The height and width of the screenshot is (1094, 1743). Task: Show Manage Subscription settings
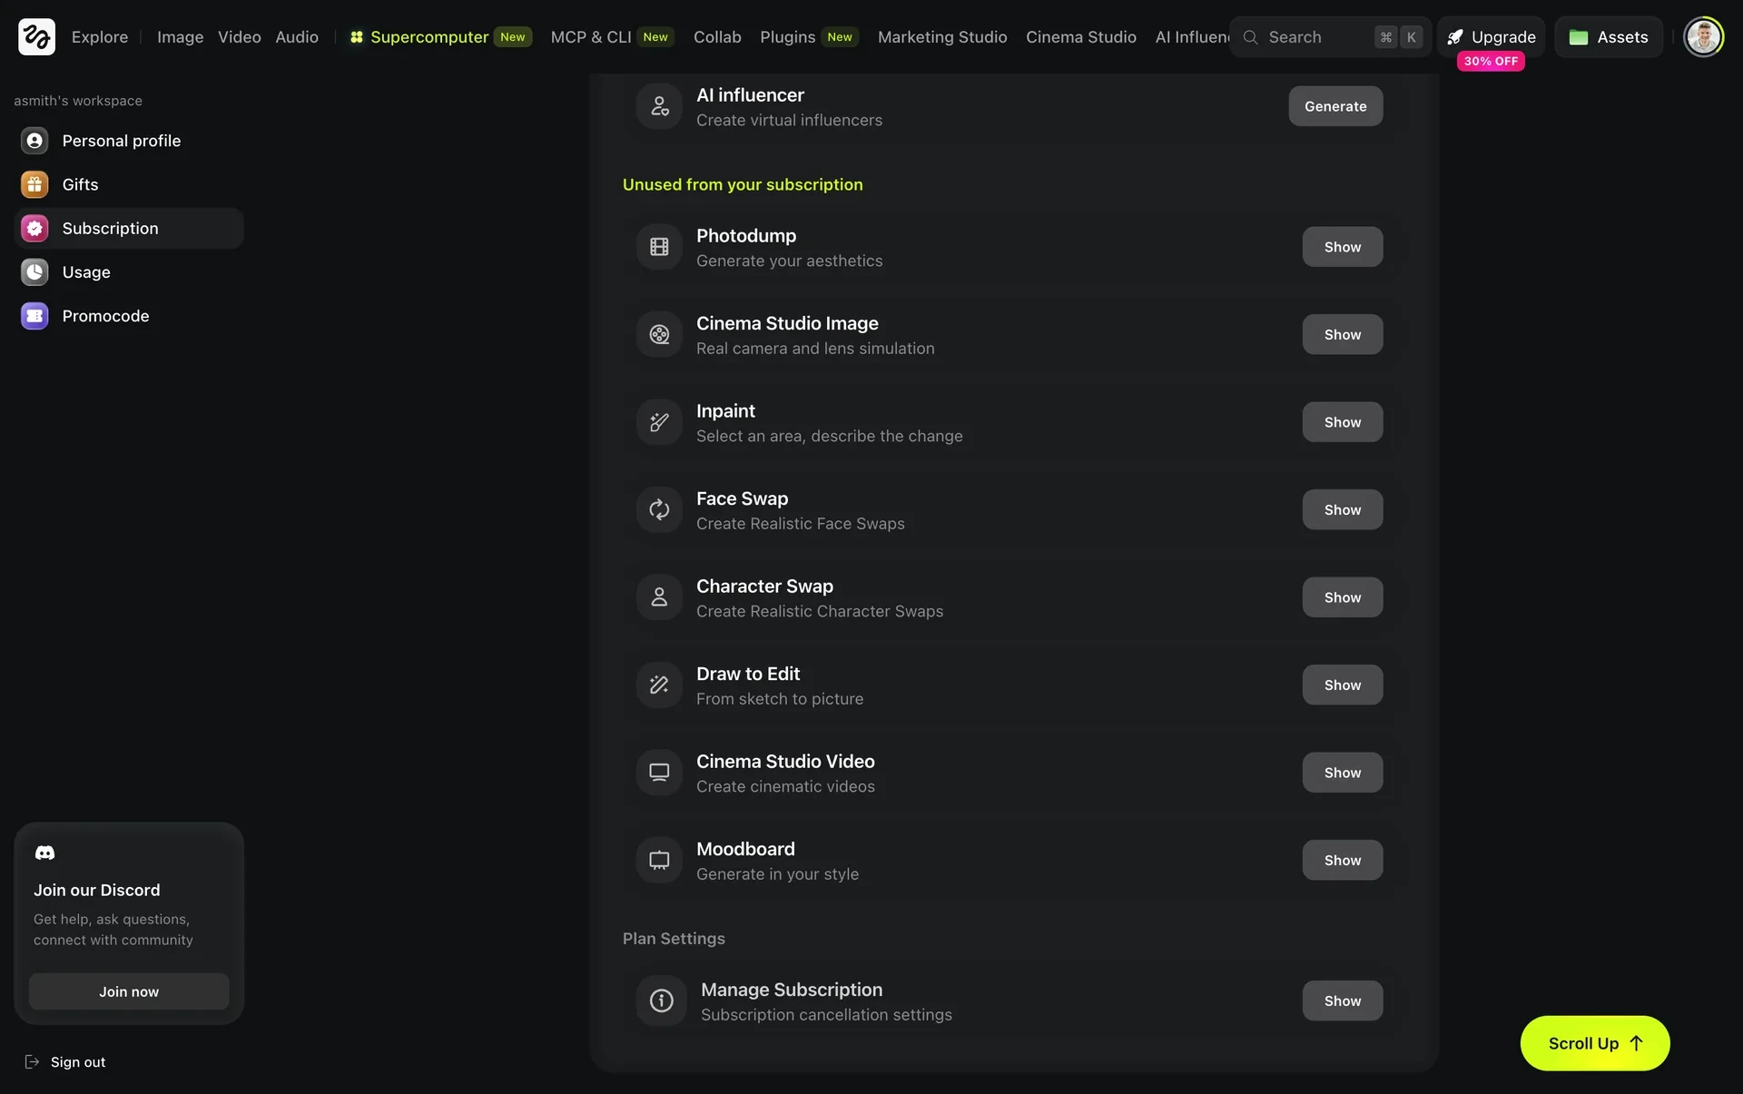[x=1343, y=1000]
